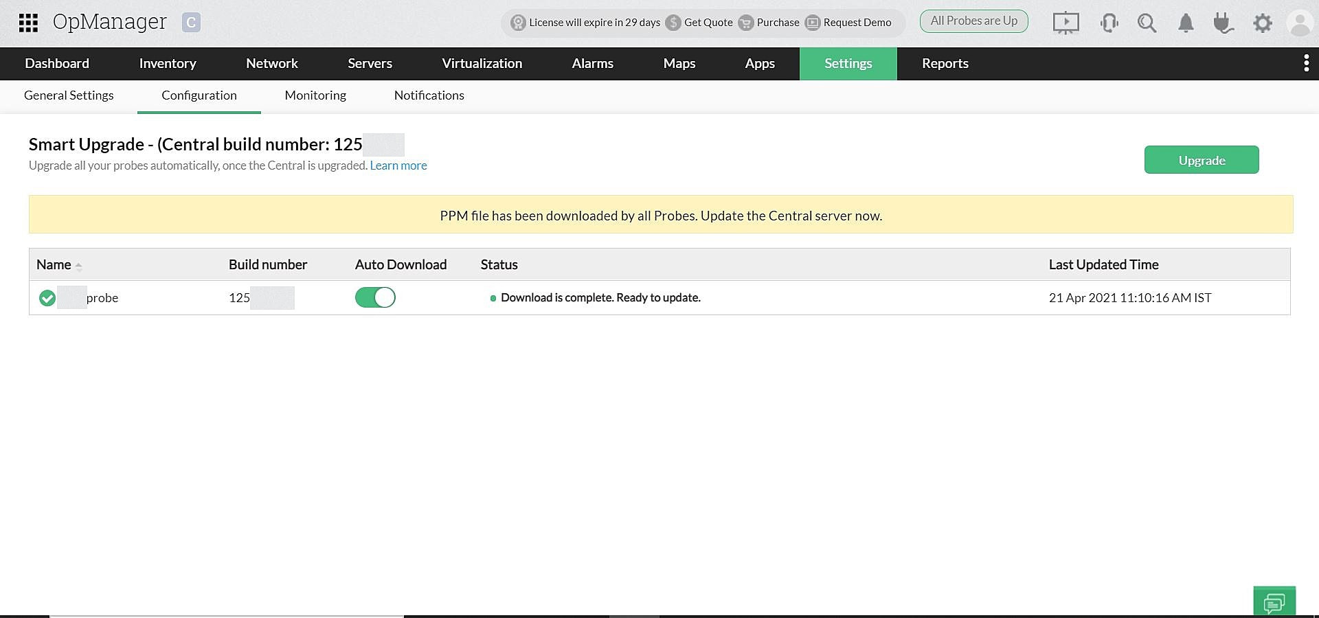
Task: Disable Auto Download for the probe
Action: 374,297
